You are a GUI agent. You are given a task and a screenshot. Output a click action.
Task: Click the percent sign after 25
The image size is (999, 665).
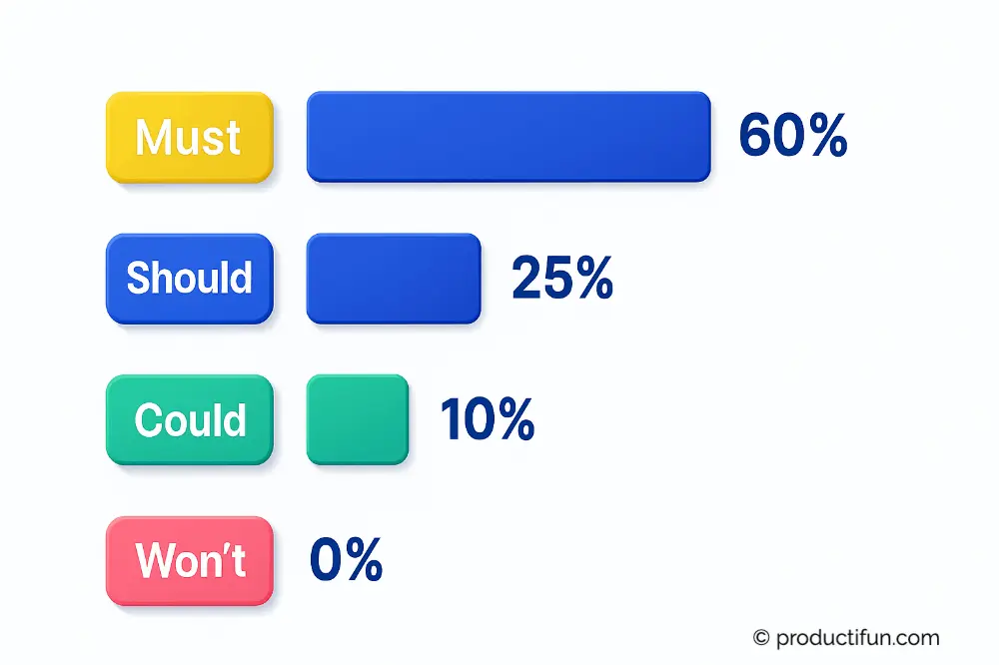click(x=594, y=278)
